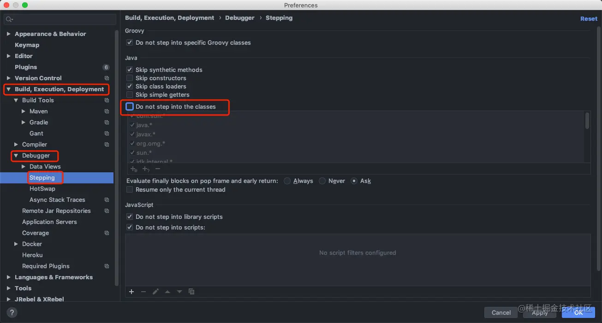This screenshot has height=323, width=602.
Task: Check Do not step into the classes
Action: click(x=130, y=106)
